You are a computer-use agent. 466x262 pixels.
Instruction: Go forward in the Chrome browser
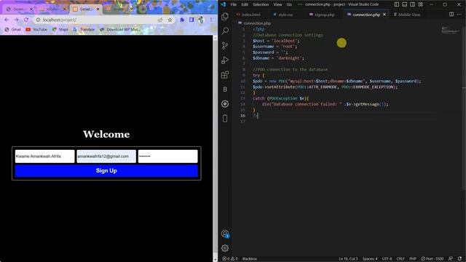[x=16, y=20]
